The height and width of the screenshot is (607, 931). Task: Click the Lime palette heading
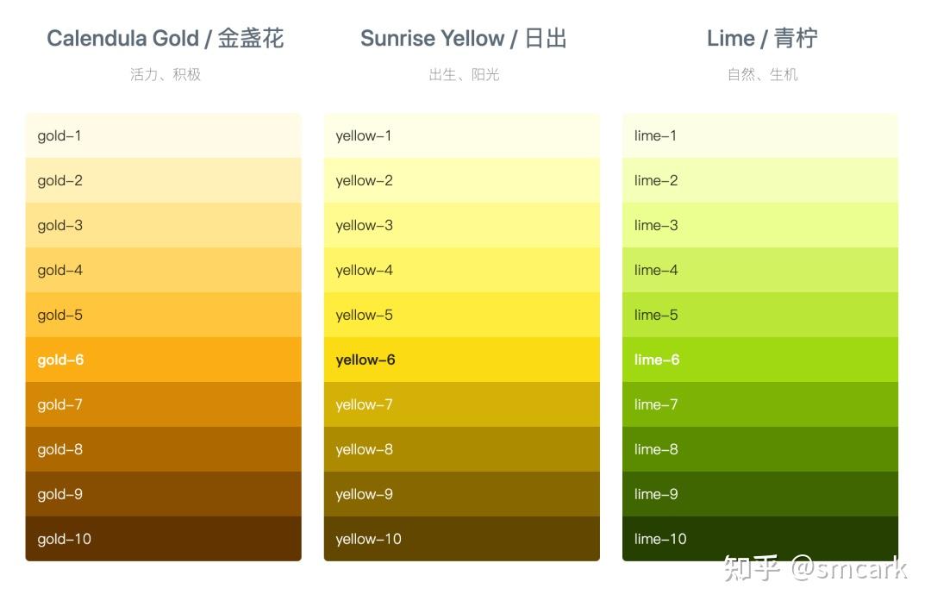coord(762,39)
